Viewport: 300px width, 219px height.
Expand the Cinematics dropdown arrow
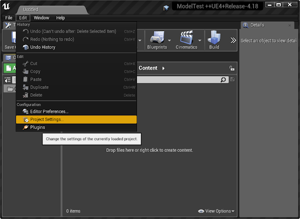(x=199, y=40)
